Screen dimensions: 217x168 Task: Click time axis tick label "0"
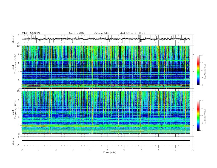pos(22,150)
